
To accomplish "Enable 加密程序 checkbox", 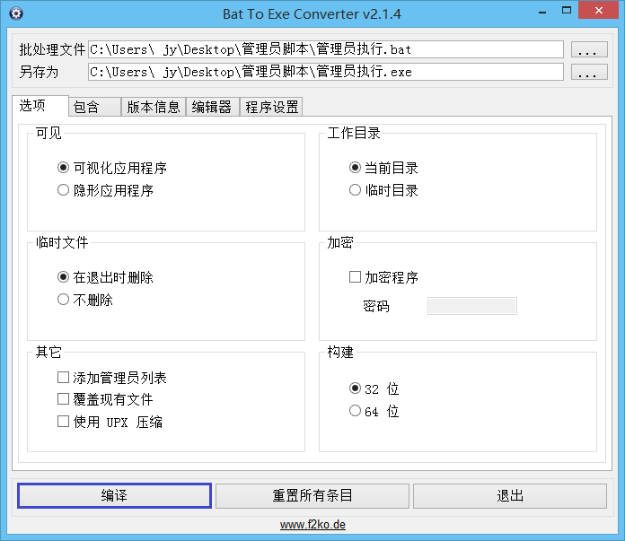I will point(355,277).
